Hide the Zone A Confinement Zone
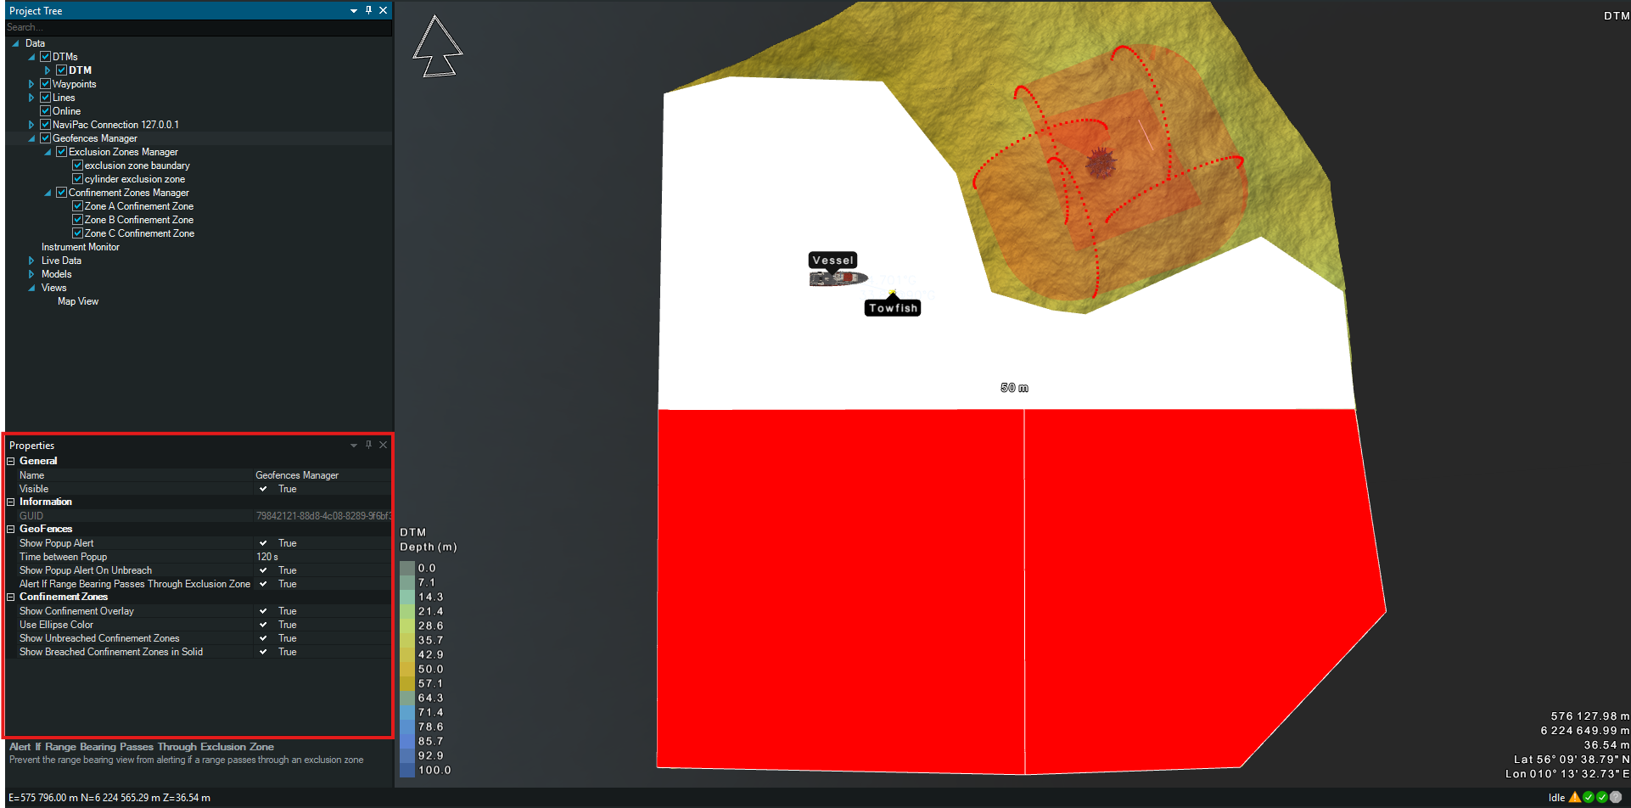Image resolution: width=1631 pixels, height=808 pixels. (78, 206)
